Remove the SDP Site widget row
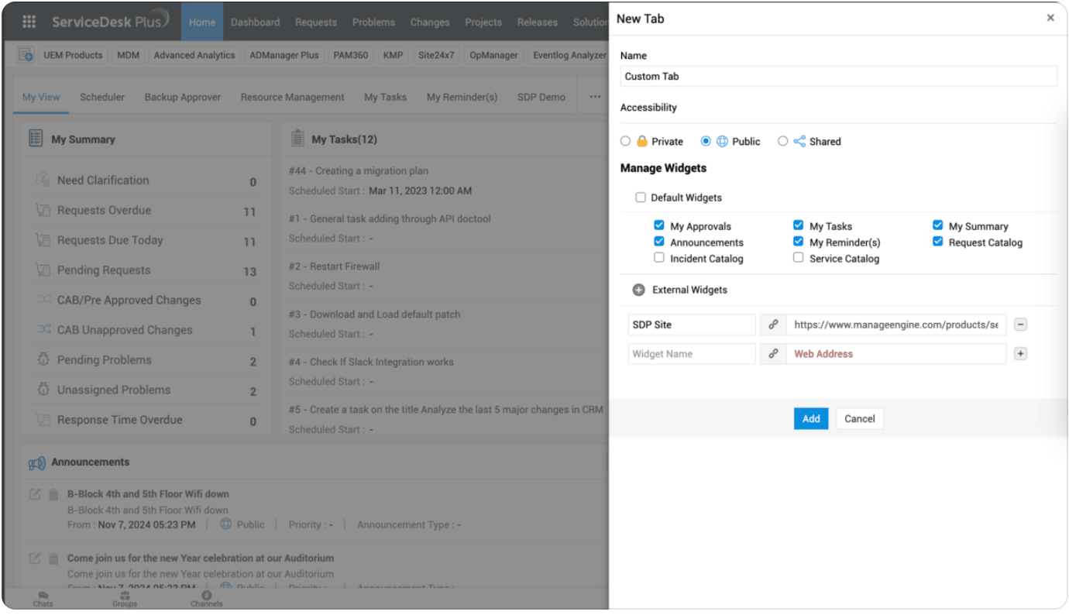This screenshot has width=1069, height=615. pyautogui.click(x=1020, y=325)
